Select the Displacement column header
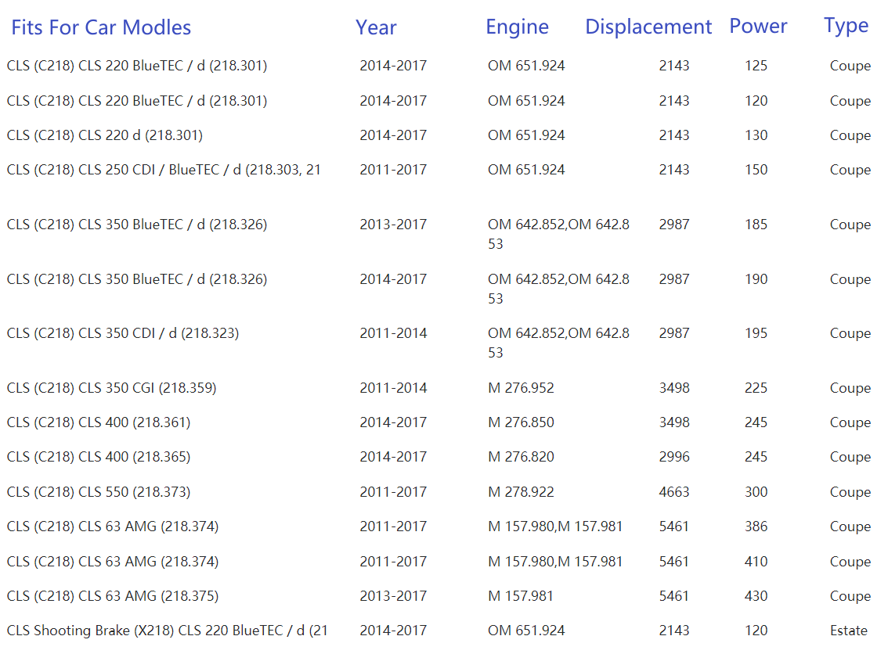 [x=648, y=27]
